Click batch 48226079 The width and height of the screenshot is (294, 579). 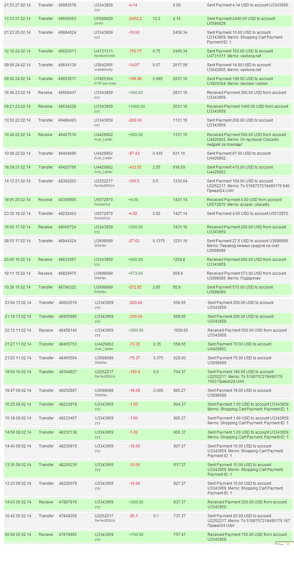[68, 483]
